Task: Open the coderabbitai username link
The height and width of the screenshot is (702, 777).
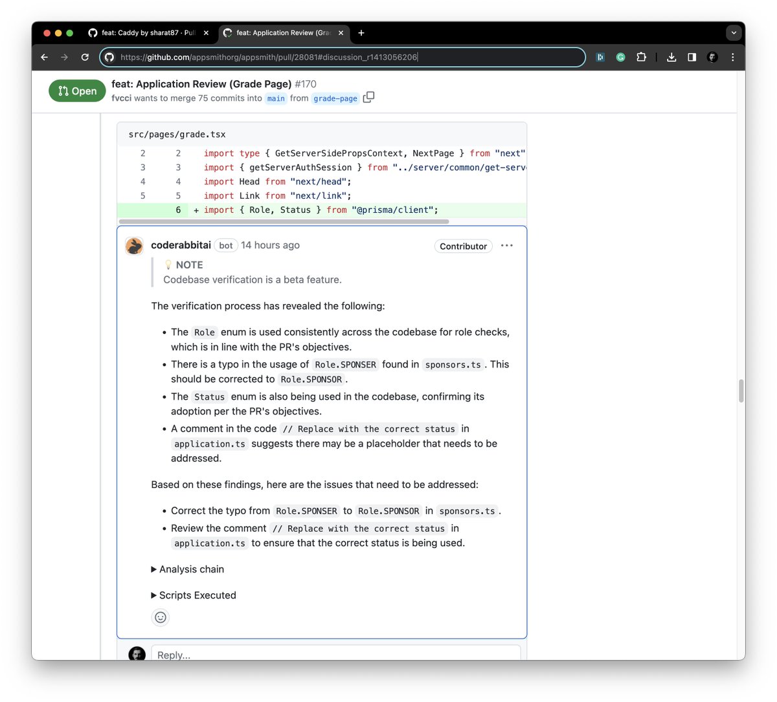Action: click(x=181, y=245)
